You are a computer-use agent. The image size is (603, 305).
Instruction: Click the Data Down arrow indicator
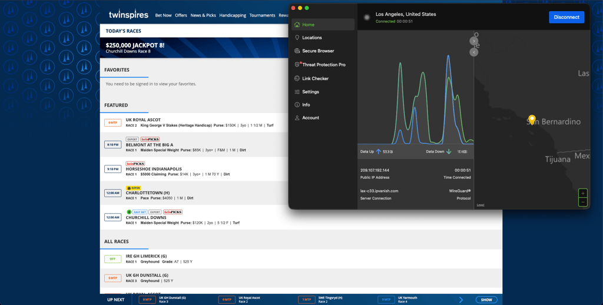tap(448, 151)
